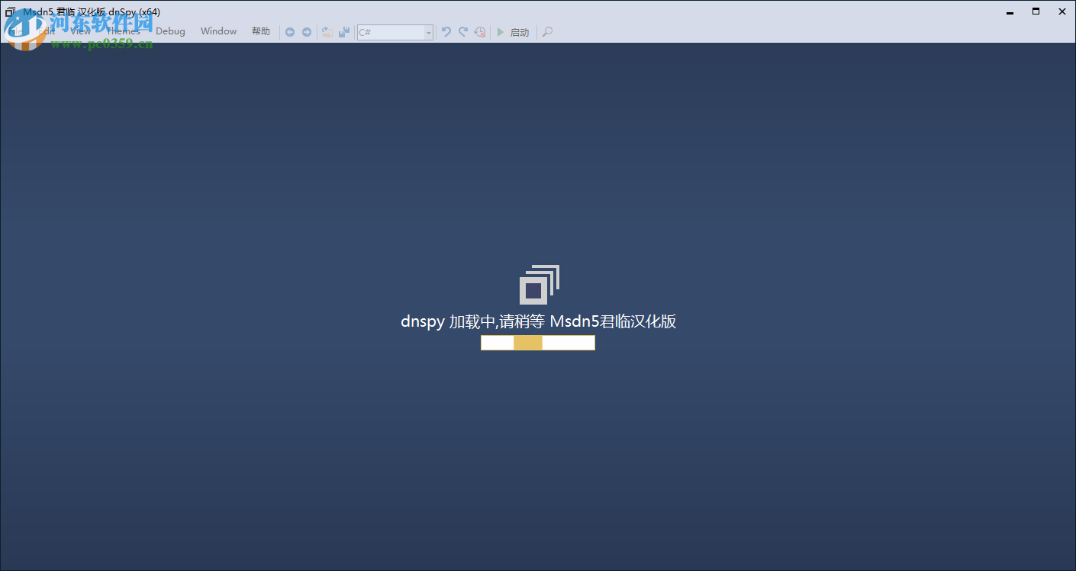Open an assembly using the folder icon
1076x571 pixels.
(x=327, y=31)
